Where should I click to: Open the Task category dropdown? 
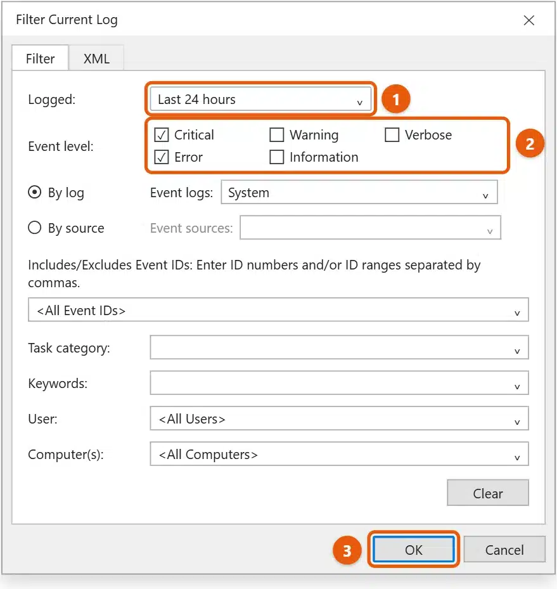[339, 347]
